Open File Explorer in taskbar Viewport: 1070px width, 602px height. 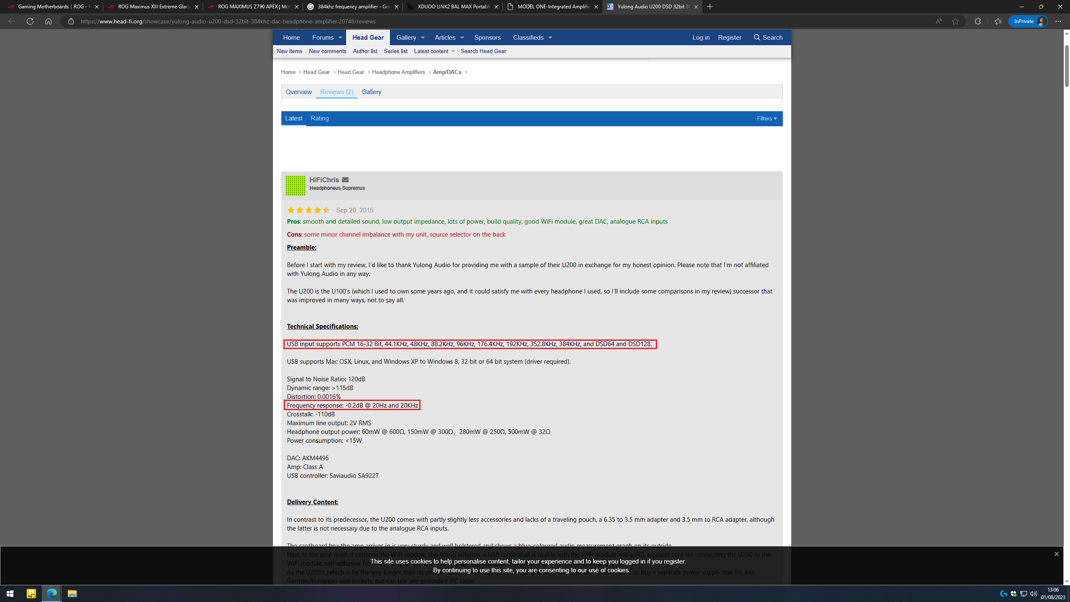pos(72,594)
